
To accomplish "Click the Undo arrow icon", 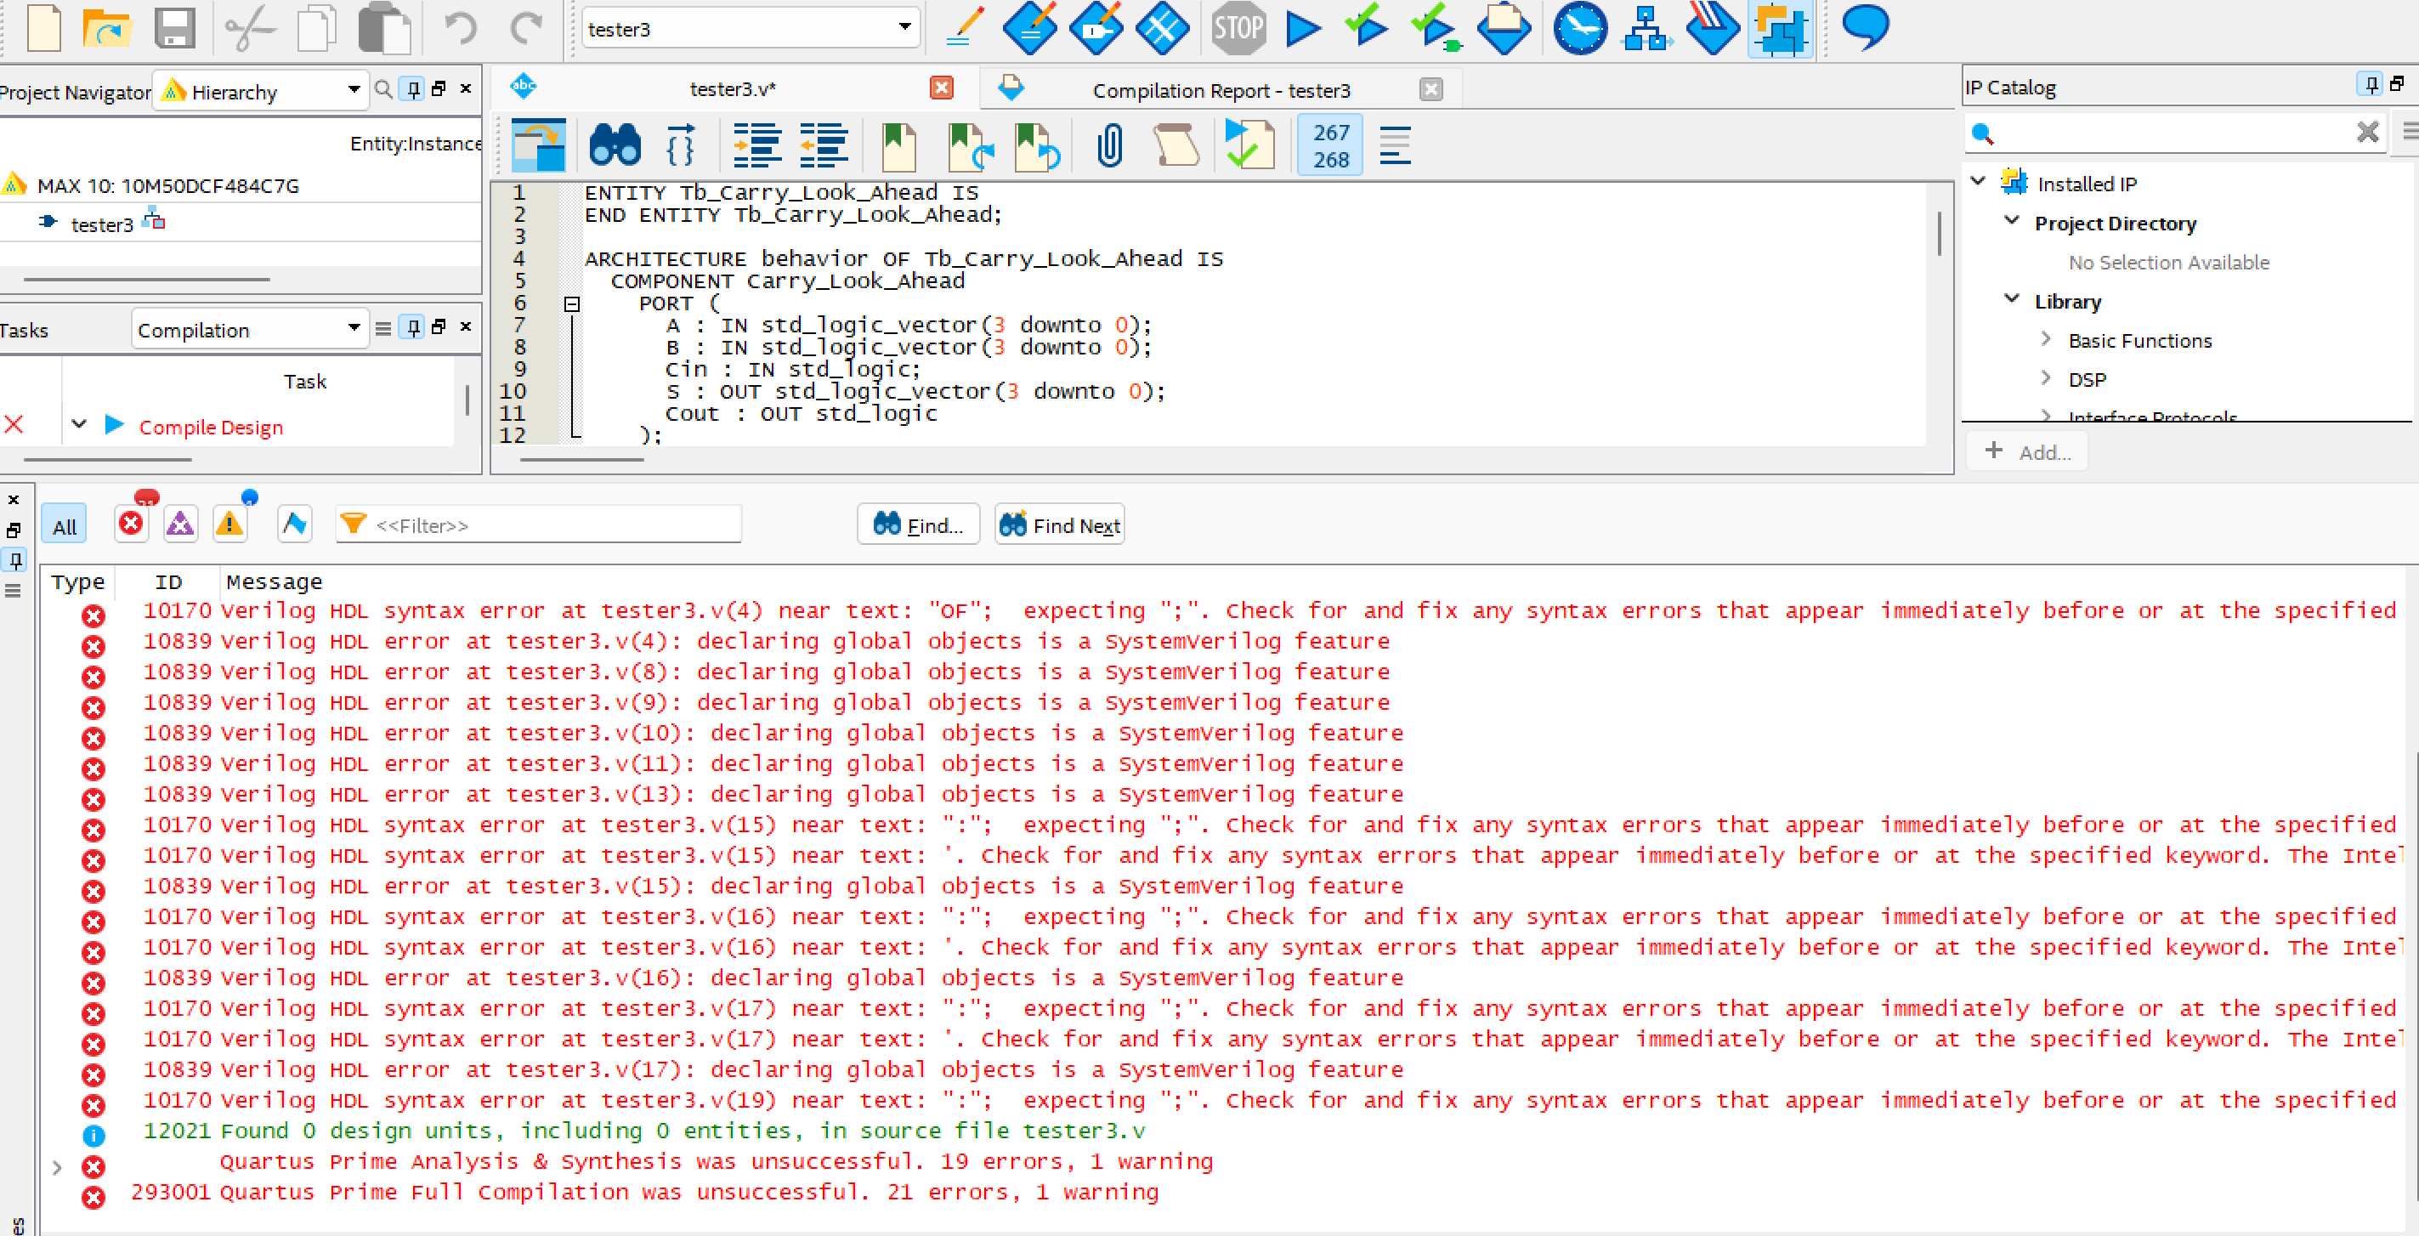I will pos(460,28).
